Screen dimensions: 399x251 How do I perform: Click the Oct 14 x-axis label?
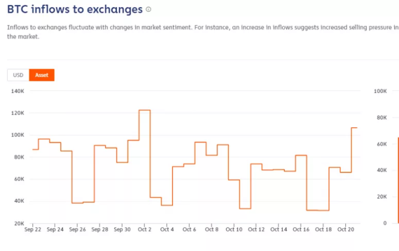(x=278, y=229)
